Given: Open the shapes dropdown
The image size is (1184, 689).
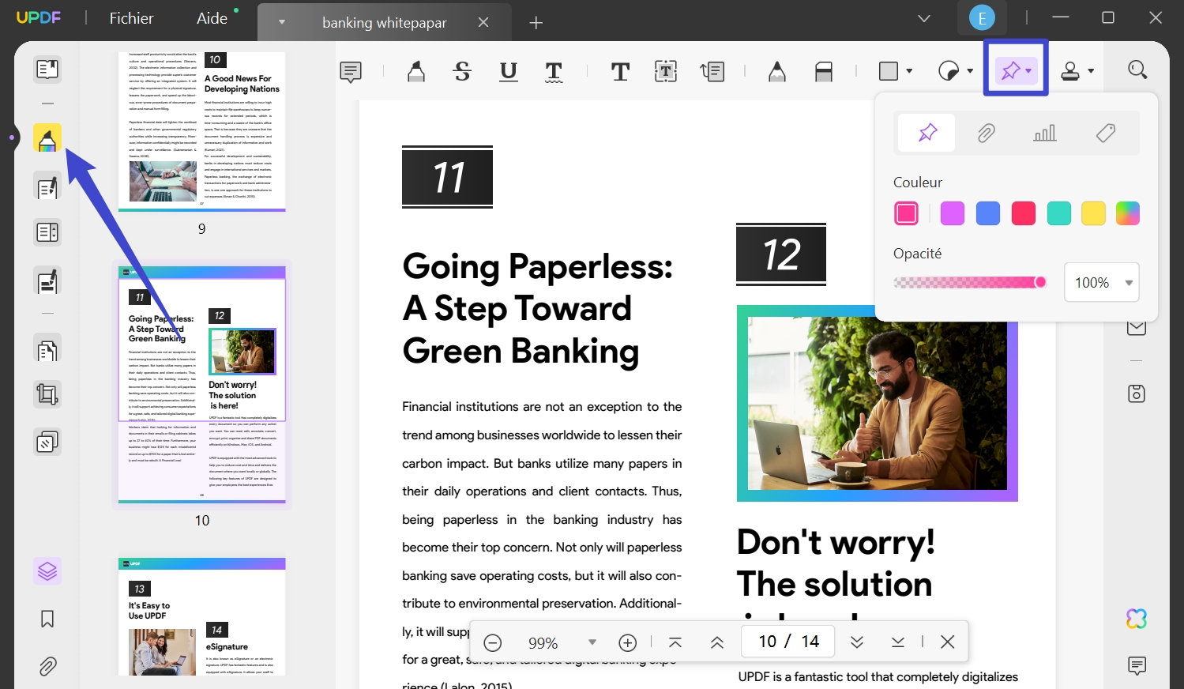Looking at the screenshot, I should pyautogui.click(x=893, y=70).
